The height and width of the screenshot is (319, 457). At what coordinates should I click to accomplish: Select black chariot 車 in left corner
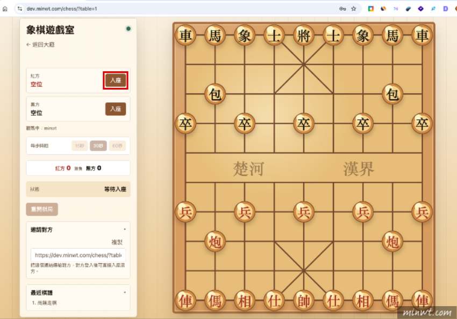pyautogui.click(x=185, y=35)
